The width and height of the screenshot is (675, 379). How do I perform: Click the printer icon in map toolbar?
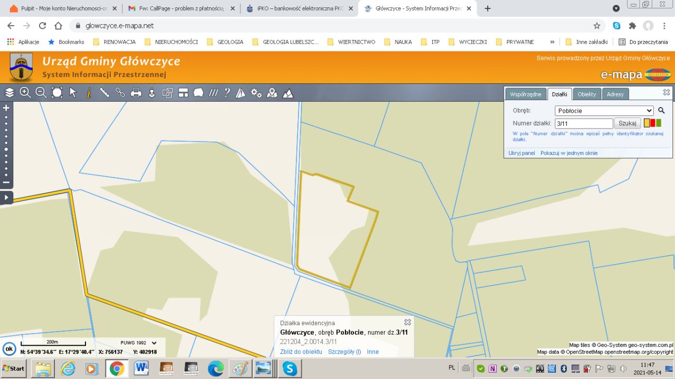click(136, 93)
